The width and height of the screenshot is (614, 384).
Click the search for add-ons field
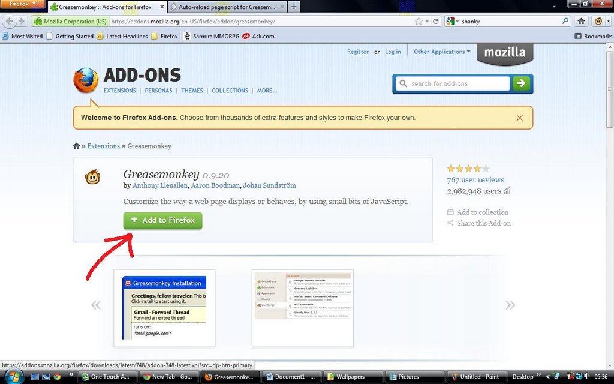click(x=453, y=83)
